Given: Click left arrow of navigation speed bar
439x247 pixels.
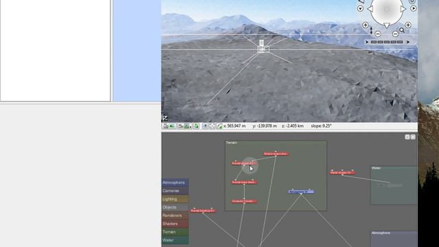Looking at the screenshot, I should point(367,42).
